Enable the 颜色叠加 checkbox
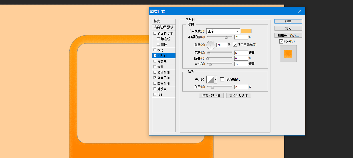 155,72
